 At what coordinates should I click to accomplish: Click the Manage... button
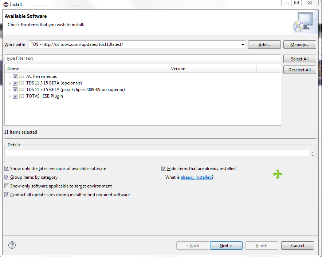click(300, 44)
